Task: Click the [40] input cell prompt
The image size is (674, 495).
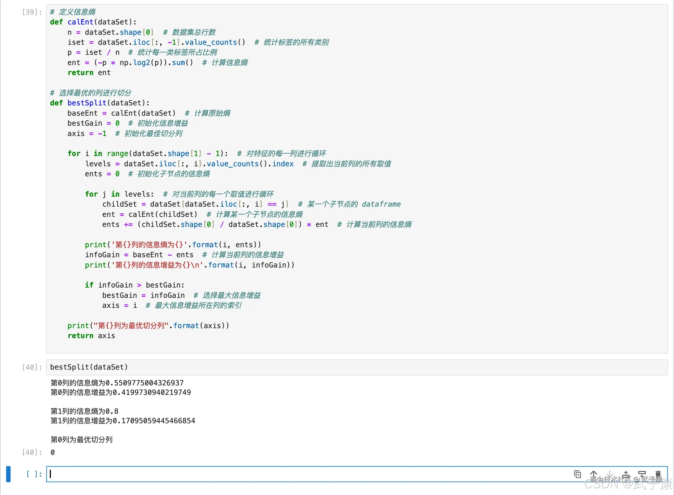Action: tap(32, 367)
